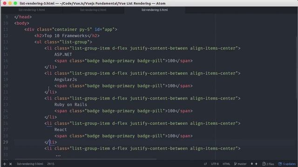Click the X icon in status bar

pos(10,164)
